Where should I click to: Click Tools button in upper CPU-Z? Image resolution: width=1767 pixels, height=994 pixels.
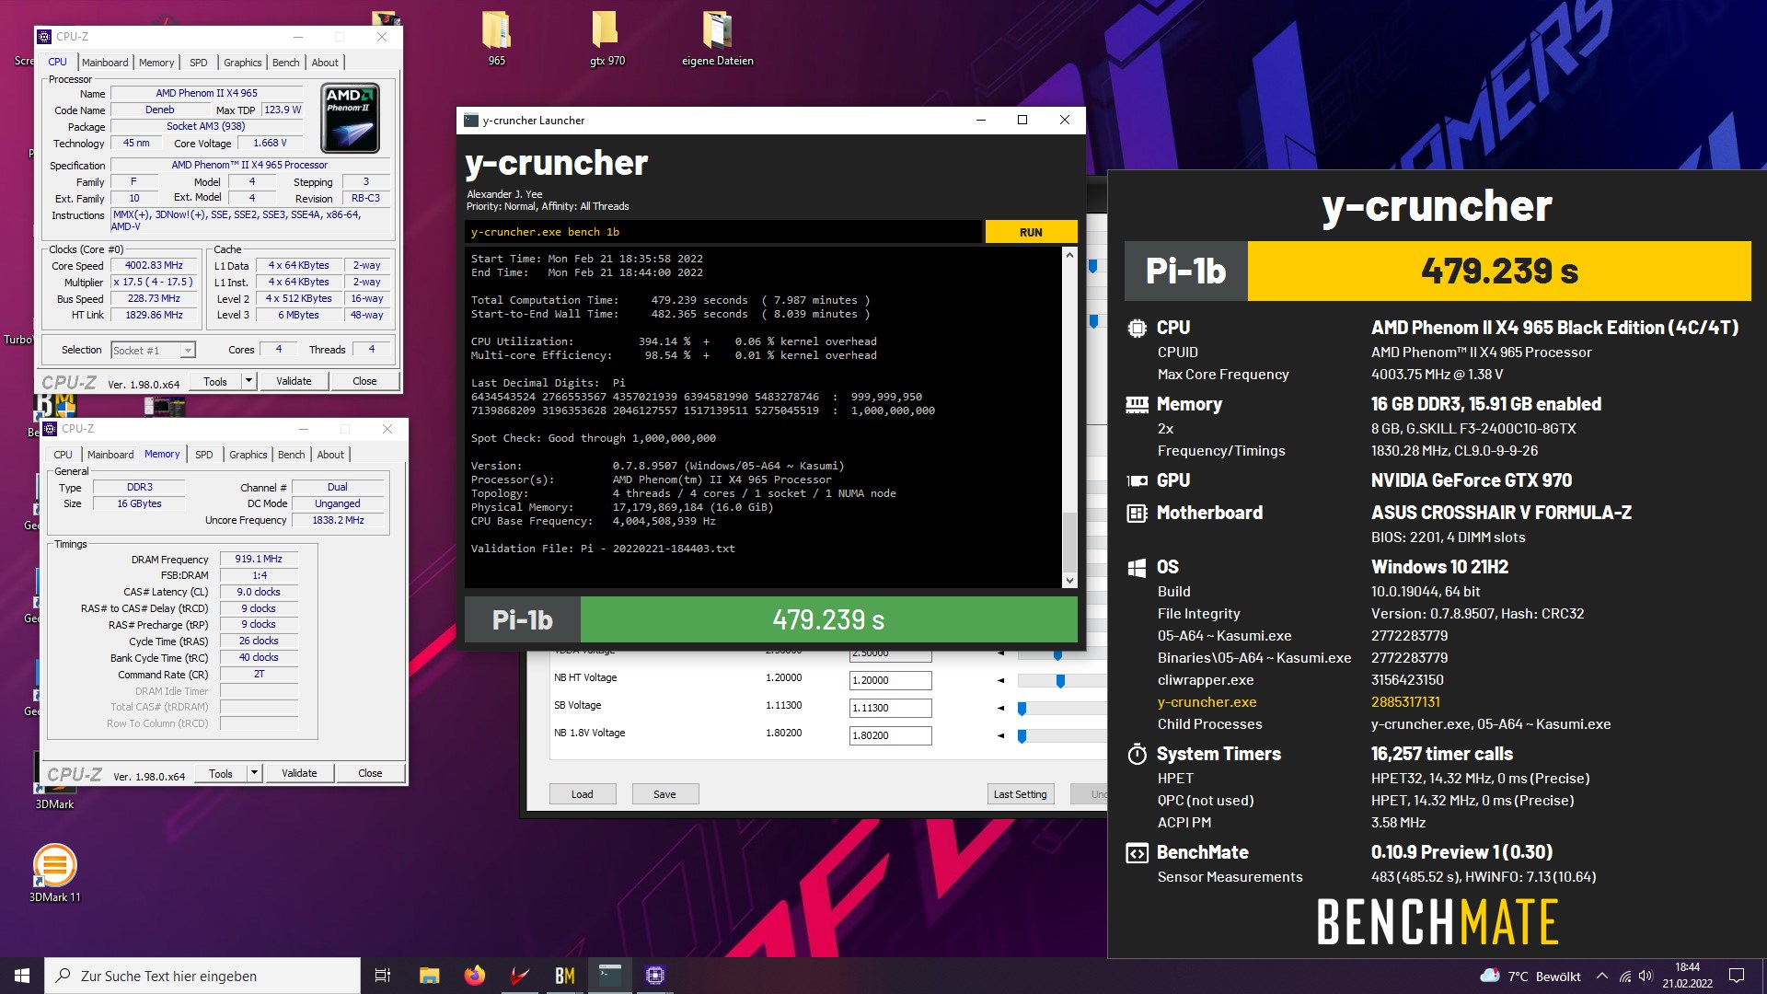pos(215,381)
